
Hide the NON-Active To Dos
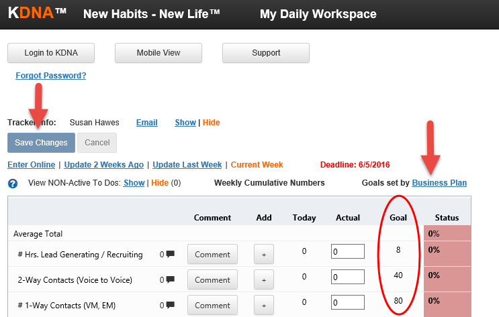[x=159, y=183]
